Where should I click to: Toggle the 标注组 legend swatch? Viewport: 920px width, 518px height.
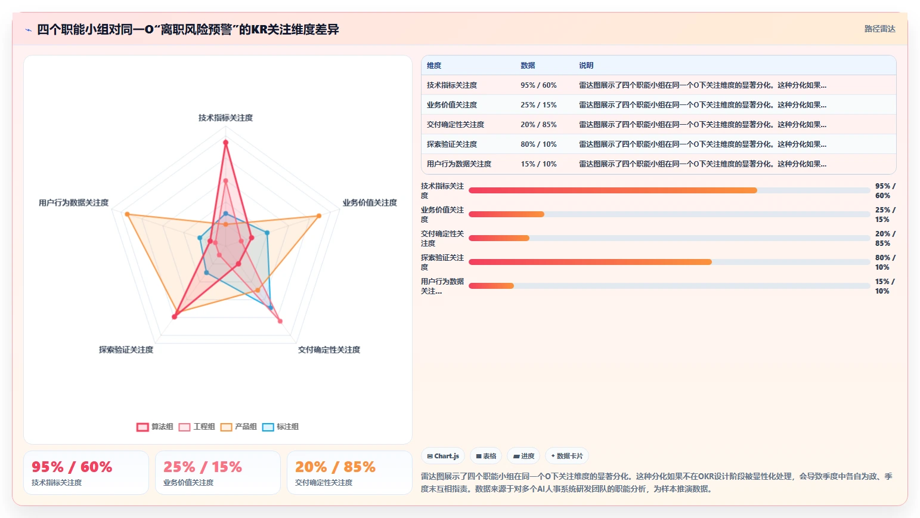point(268,427)
